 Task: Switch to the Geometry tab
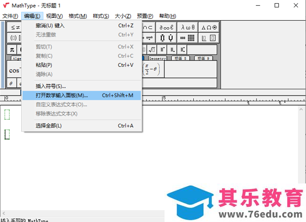157,58
